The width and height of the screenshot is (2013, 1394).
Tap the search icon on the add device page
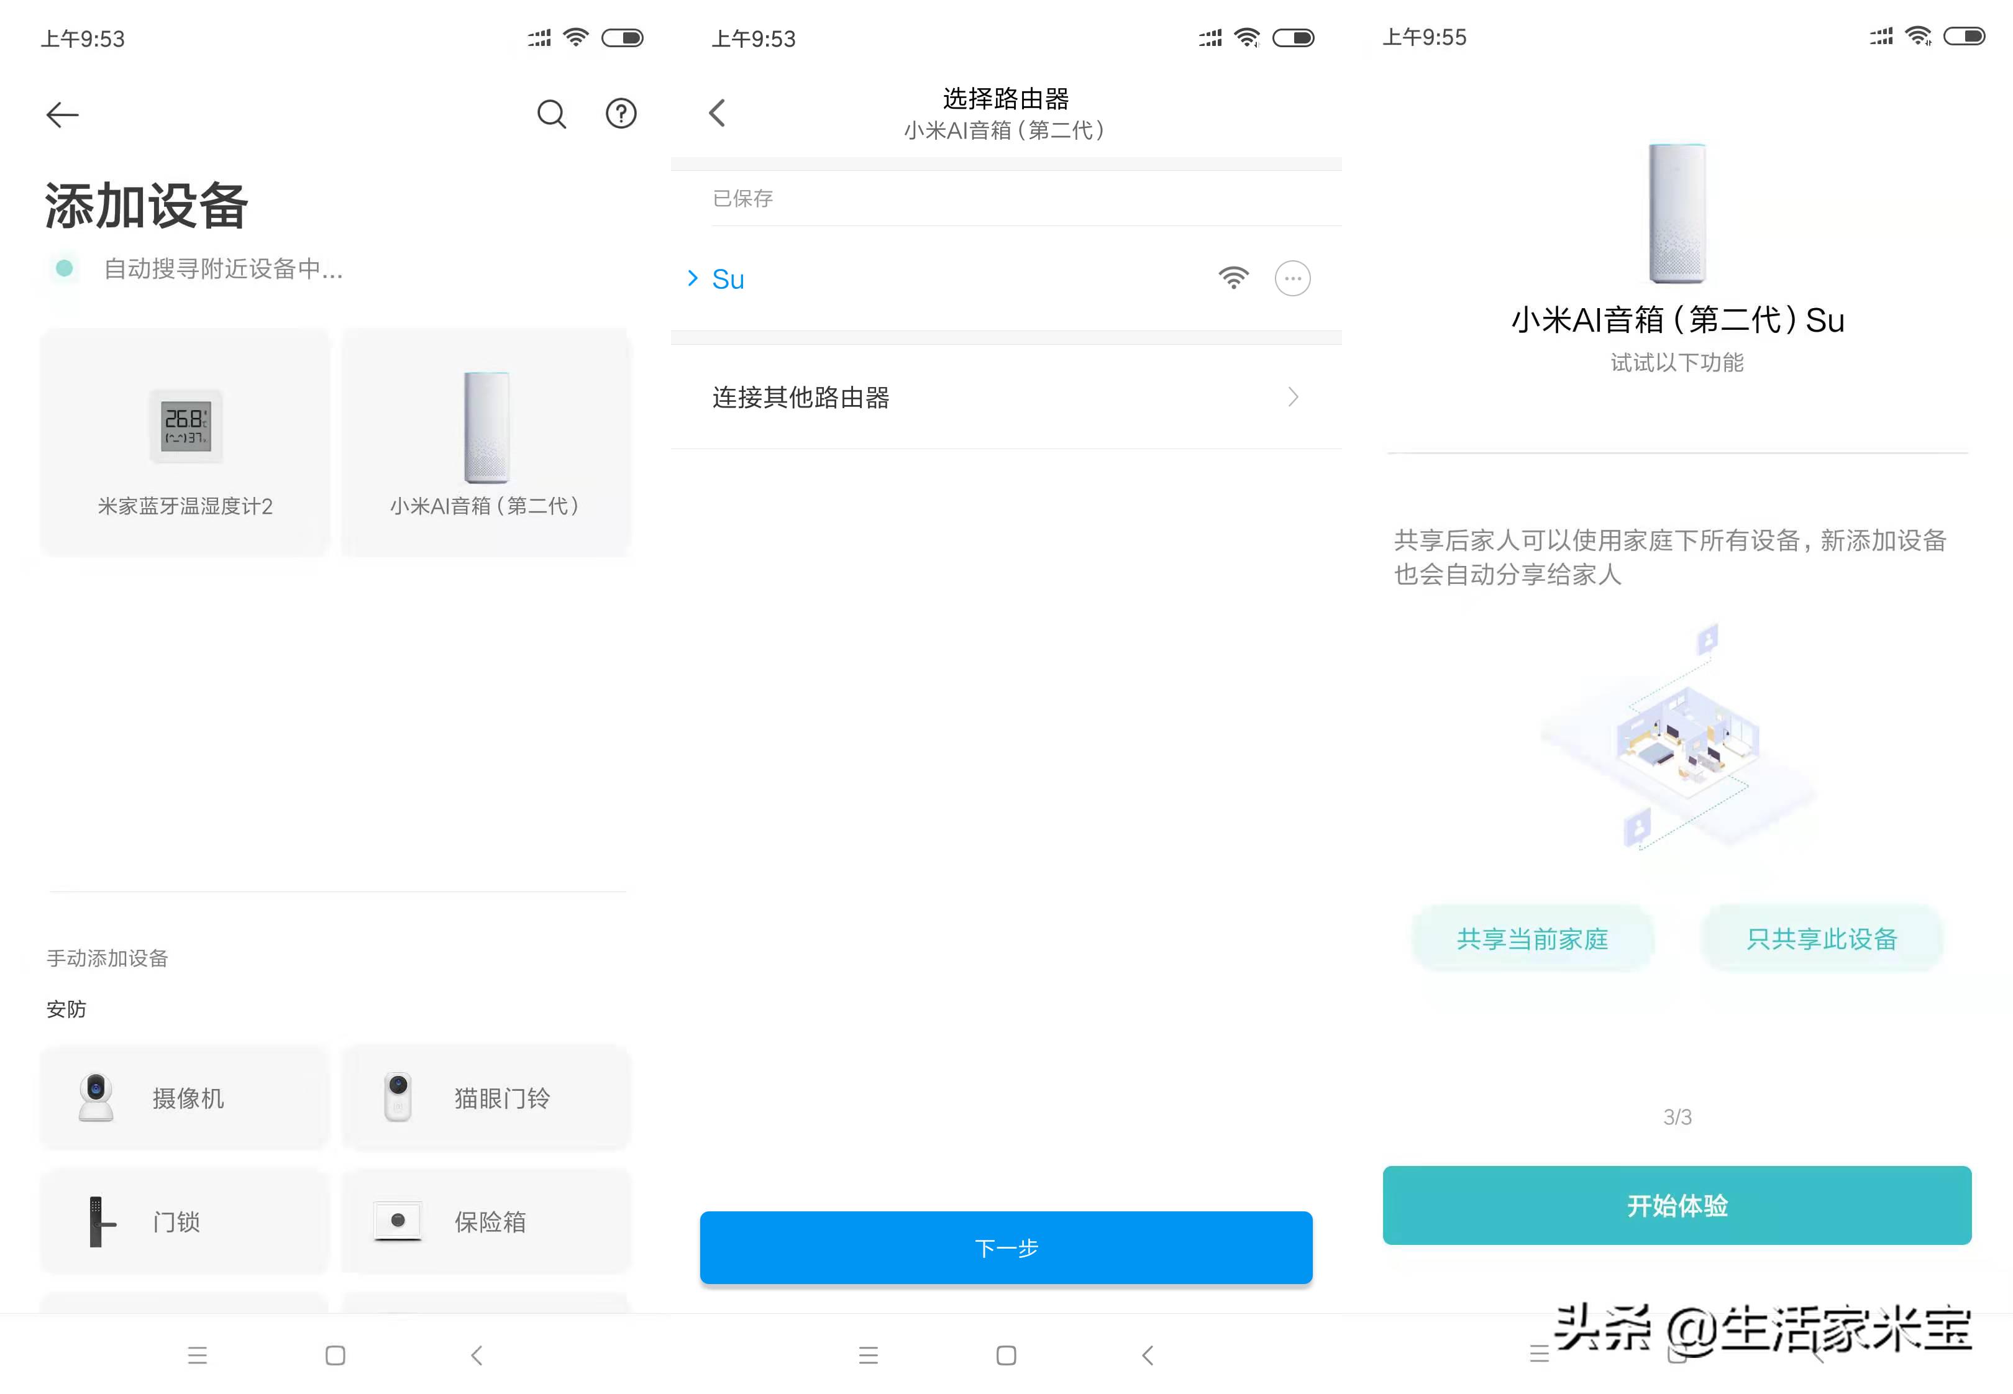click(552, 114)
